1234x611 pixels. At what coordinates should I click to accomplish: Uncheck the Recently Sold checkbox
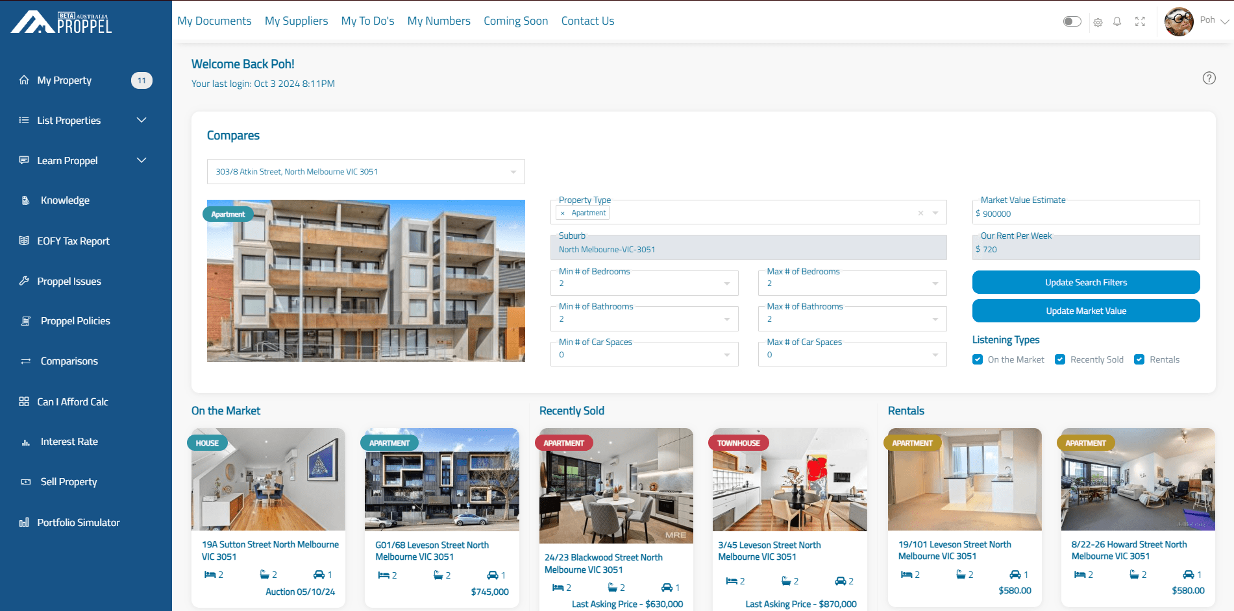(1060, 359)
